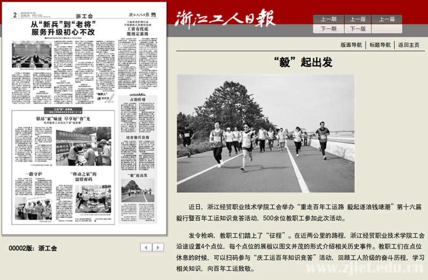The image size is (428, 280).
Task: Open 版面导航 page navigation
Action: coord(351,45)
